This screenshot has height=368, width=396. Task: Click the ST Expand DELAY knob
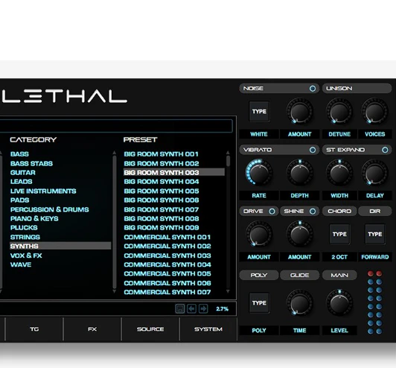pos(375,173)
